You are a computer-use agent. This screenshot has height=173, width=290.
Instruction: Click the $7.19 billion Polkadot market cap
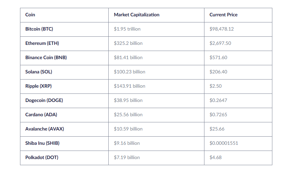[x=127, y=158]
